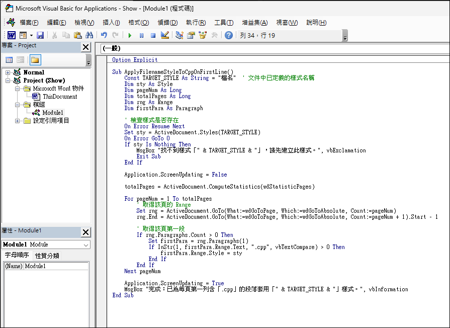Switch to the 性質分類 tab
The width and height of the screenshot is (450, 328).
click(x=47, y=256)
